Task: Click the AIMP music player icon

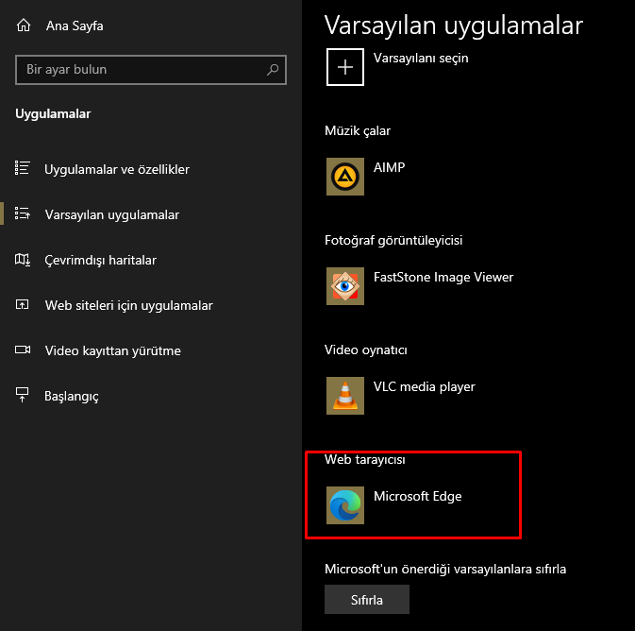Action: point(345,177)
